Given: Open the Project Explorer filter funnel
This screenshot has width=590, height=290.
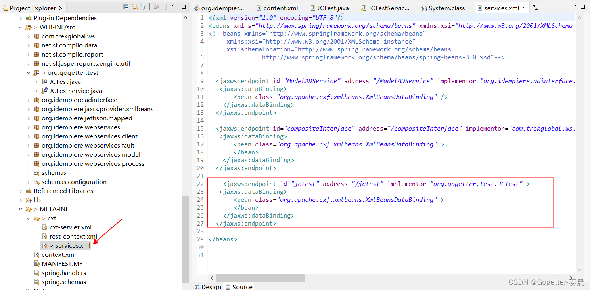Looking at the screenshot, I should point(144,8).
